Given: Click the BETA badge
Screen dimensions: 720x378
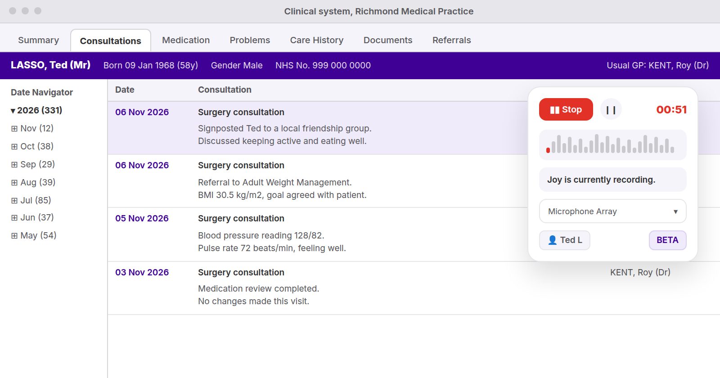Looking at the screenshot, I should (667, 240).
